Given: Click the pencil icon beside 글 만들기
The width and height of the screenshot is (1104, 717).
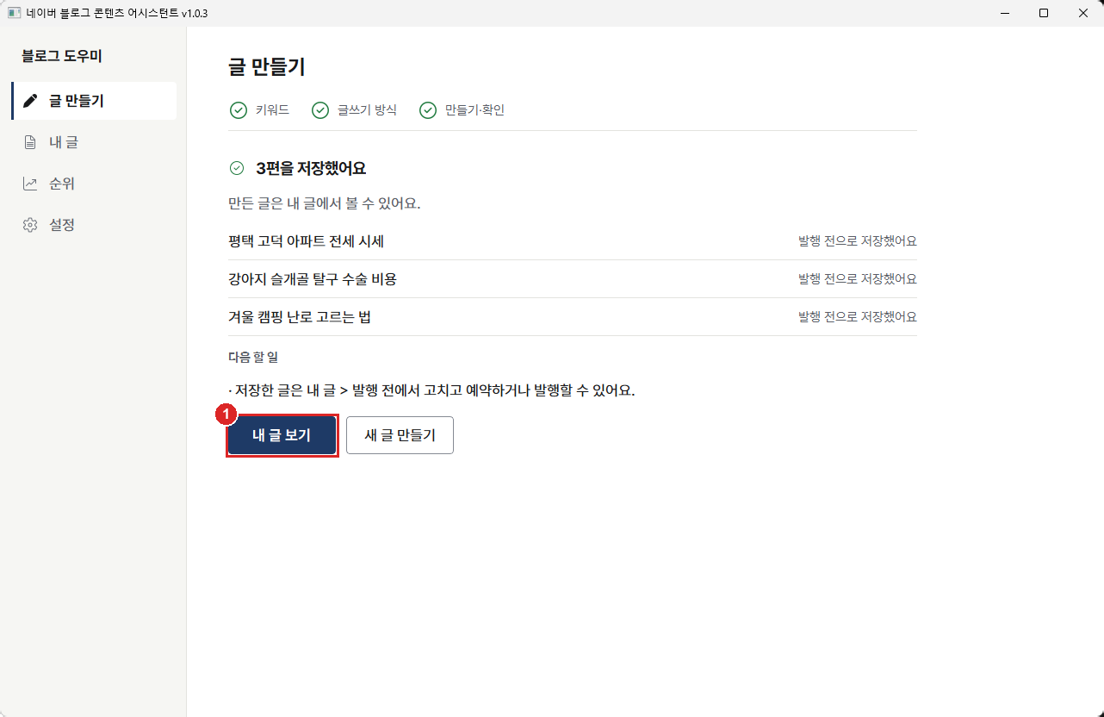Looking at the screenshot, I should (31, 101).
